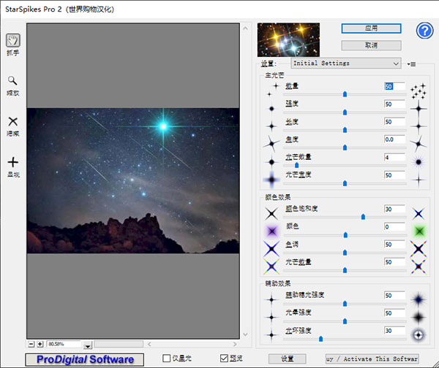Open the Initial Settings preset dropdown
Viewport: 439px width, 368px height.
coord(346,64)
